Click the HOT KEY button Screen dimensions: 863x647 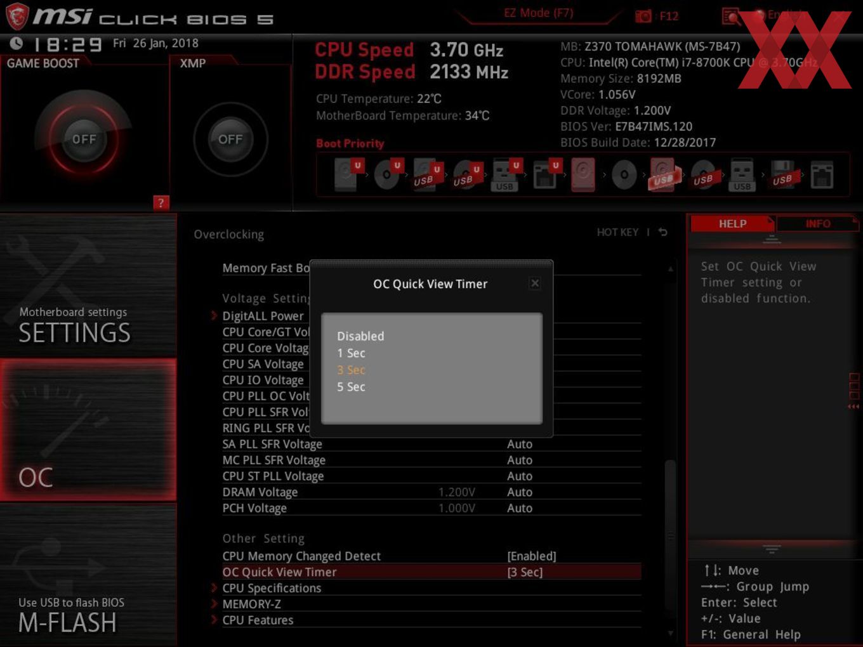pos(617,232)
